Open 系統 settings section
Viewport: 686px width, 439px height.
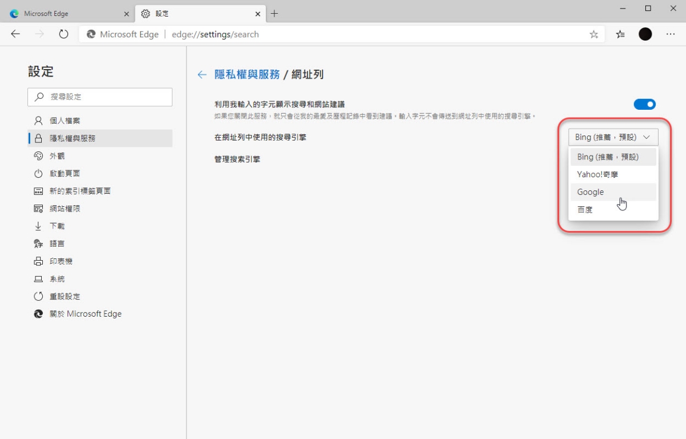pos(100,279)
